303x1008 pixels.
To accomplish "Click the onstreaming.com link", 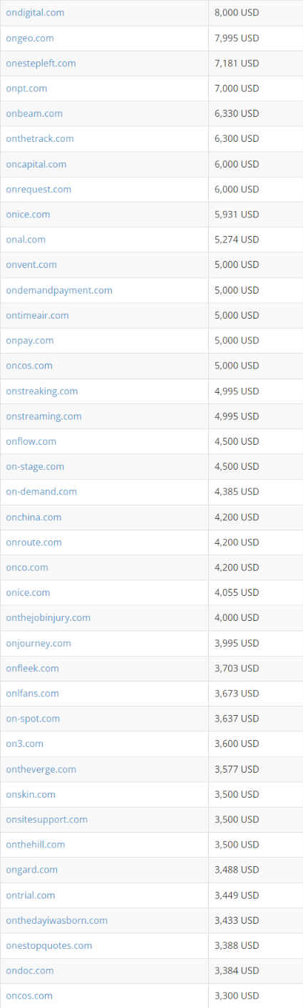I will tap(43, 416).
